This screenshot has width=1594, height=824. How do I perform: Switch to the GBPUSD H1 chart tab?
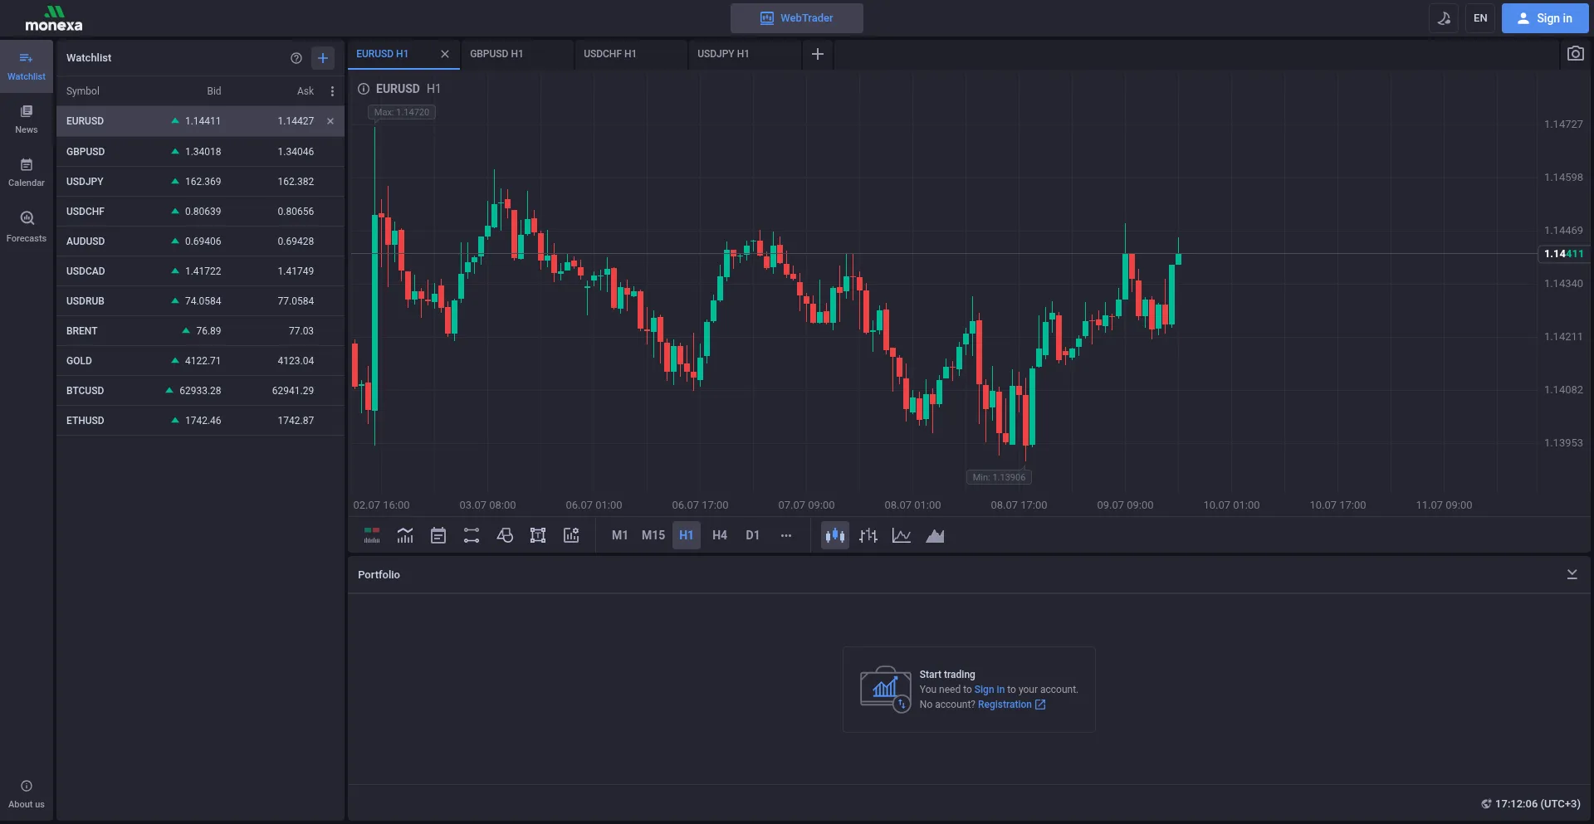pos(496,54)
